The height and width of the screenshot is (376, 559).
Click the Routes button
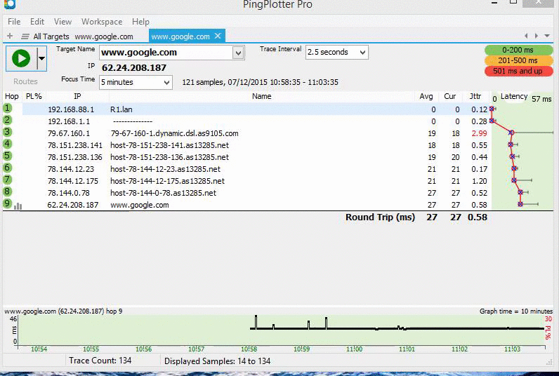(25, 81)
